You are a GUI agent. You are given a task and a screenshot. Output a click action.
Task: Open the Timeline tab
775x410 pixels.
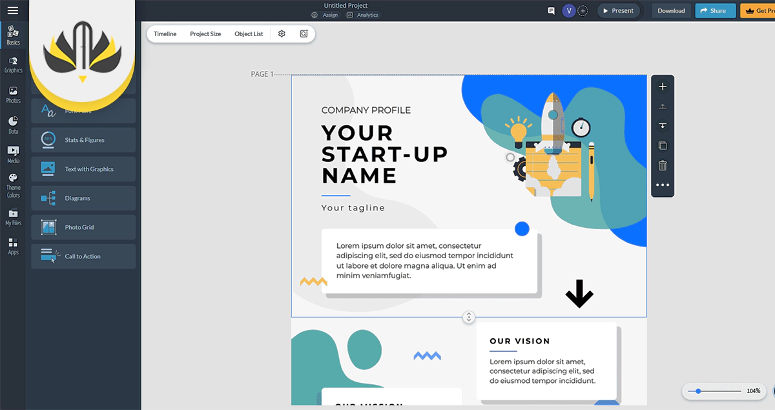click(165, 34)
